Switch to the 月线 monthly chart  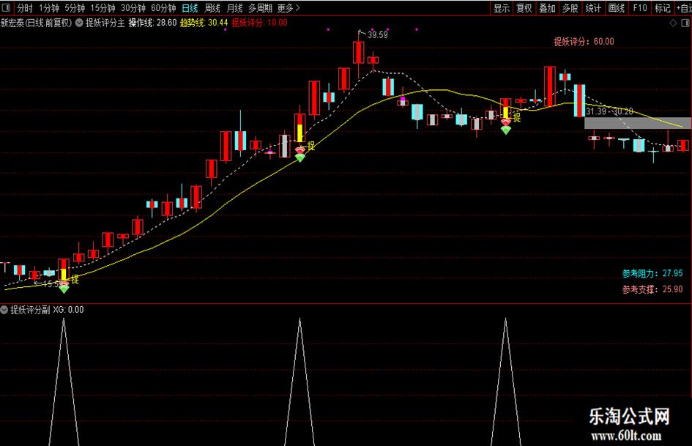pos(235,8)
